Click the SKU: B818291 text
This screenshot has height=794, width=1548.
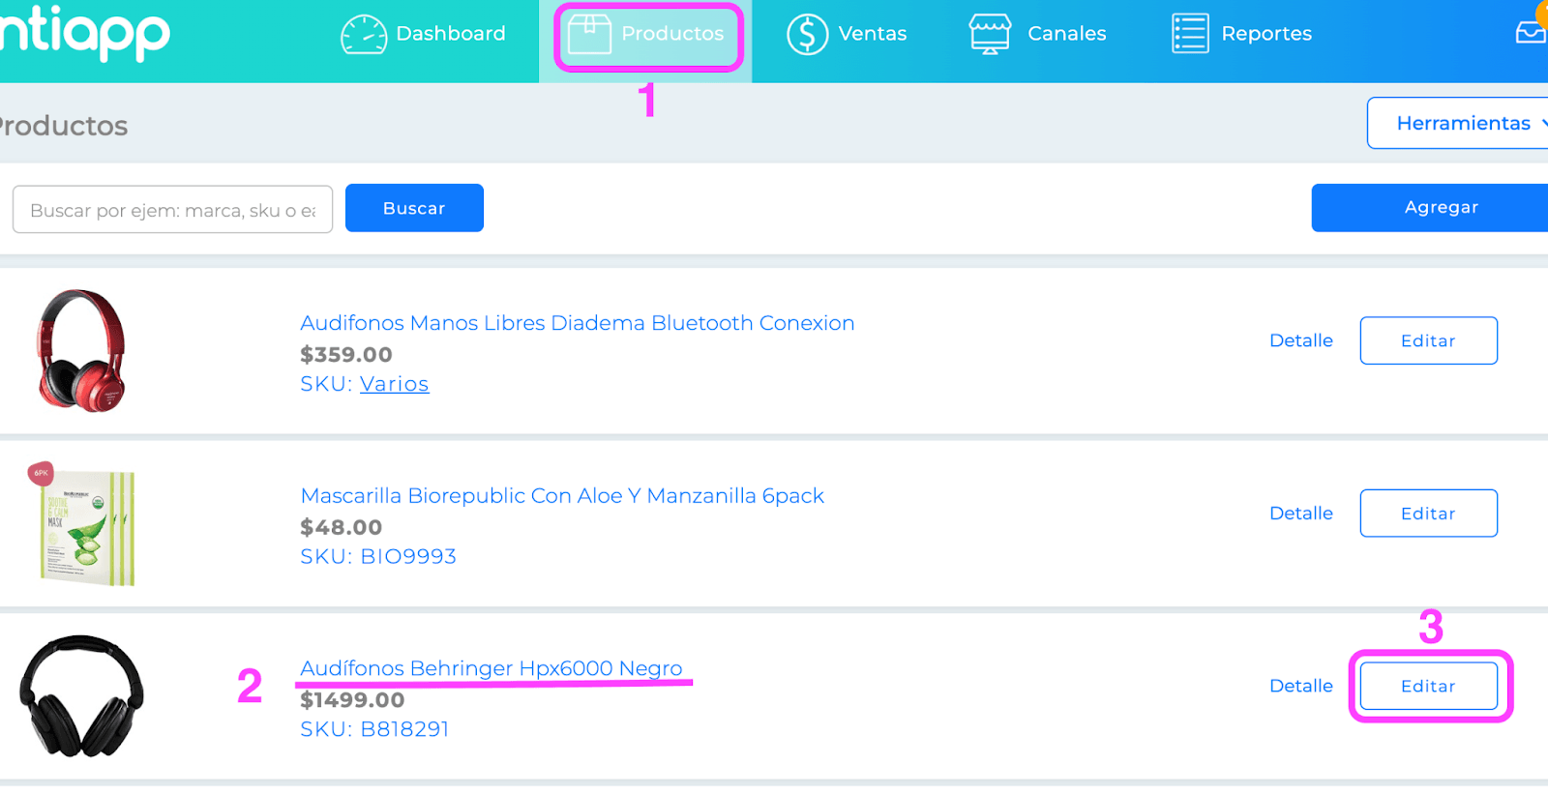374,729
